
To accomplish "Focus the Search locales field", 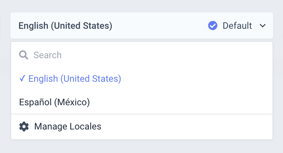I will tap(142, 55).
